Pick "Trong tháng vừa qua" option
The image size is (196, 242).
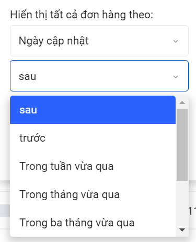pyautogui.click(x=93, y=194)
